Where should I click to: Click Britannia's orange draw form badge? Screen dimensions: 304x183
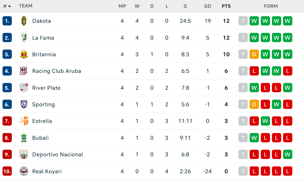[x=254, y=54]
